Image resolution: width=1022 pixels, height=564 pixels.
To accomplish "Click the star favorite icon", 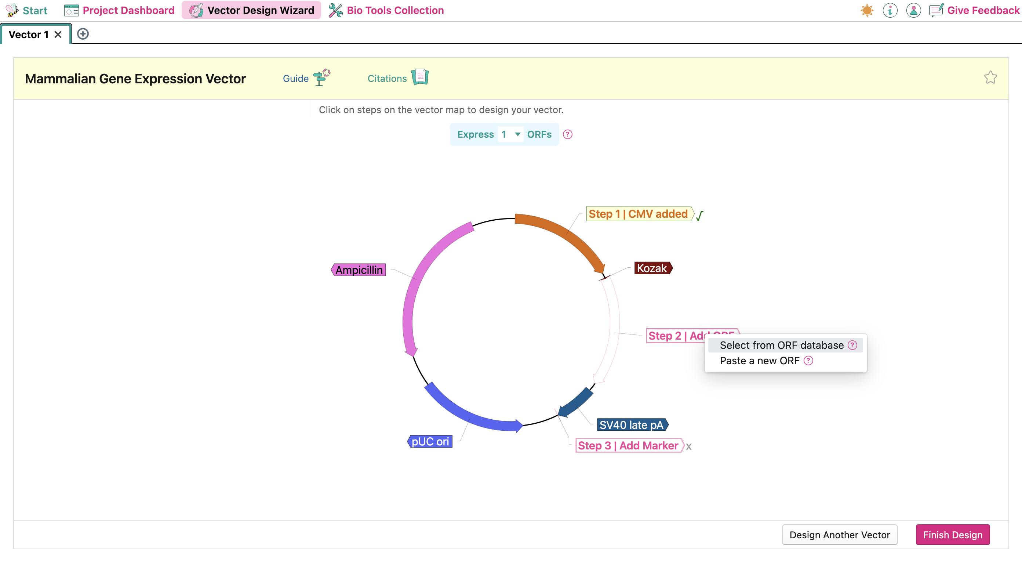I will tap(990, 77).
